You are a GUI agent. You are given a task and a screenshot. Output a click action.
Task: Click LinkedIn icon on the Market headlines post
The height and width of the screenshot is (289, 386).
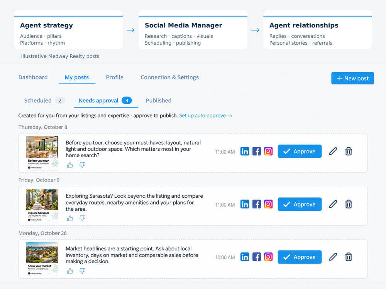click(245, 257)
